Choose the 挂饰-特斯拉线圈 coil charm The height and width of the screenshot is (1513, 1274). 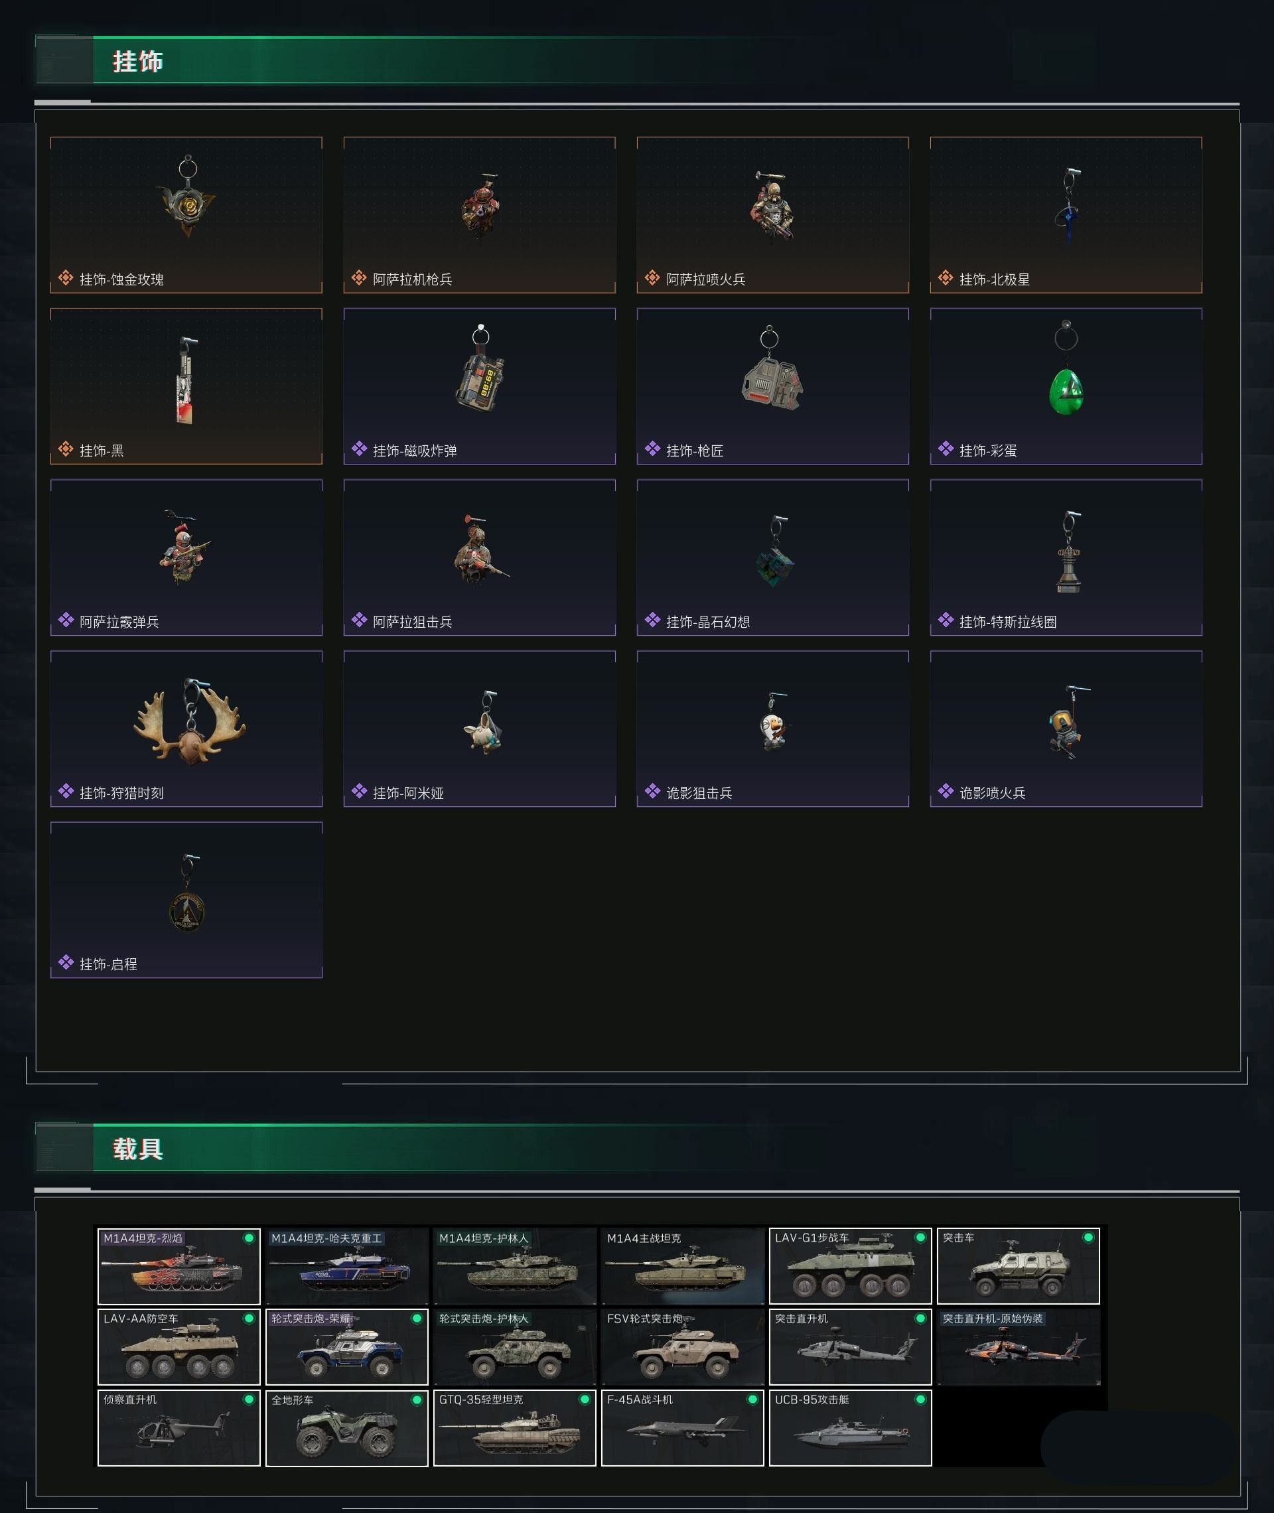1069,551
